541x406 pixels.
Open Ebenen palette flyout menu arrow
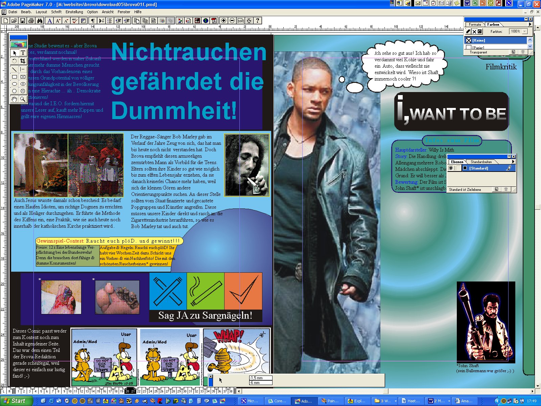click(x=513, y=162)
